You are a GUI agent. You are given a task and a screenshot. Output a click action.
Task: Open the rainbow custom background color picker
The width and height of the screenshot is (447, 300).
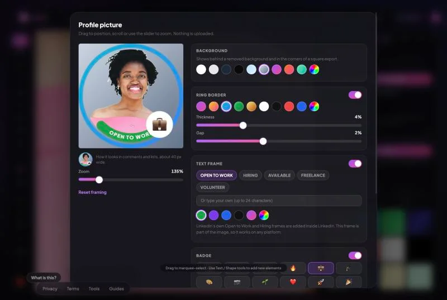pyautogui.click(x=314, y=69)
